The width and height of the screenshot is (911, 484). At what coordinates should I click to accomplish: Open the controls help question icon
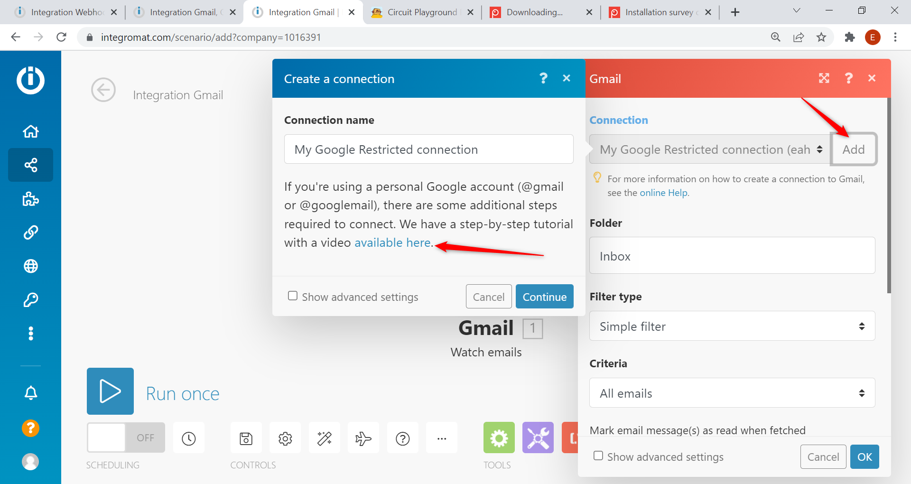point(403,438)
